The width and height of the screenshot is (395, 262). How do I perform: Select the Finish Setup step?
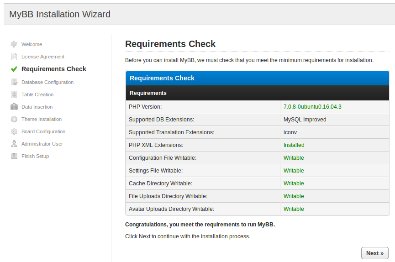click(x=35, y=157)
